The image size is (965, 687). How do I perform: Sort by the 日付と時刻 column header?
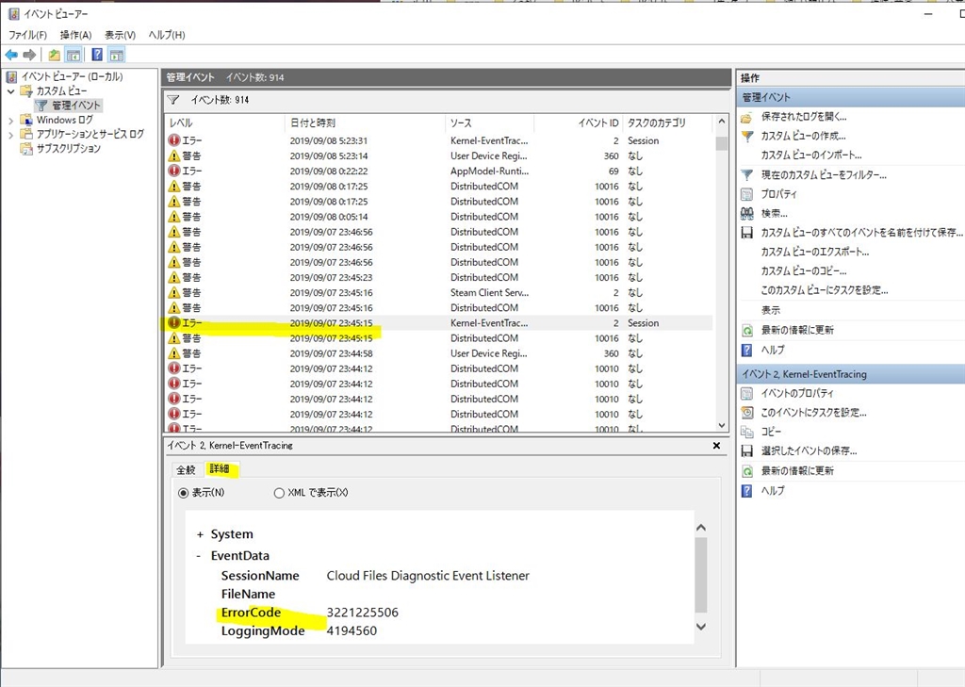click(365, 123)
